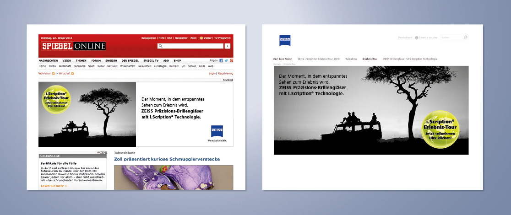Click the TV-Programm header link
Screen dimensions: 511x215
click(x=222, y=38)
